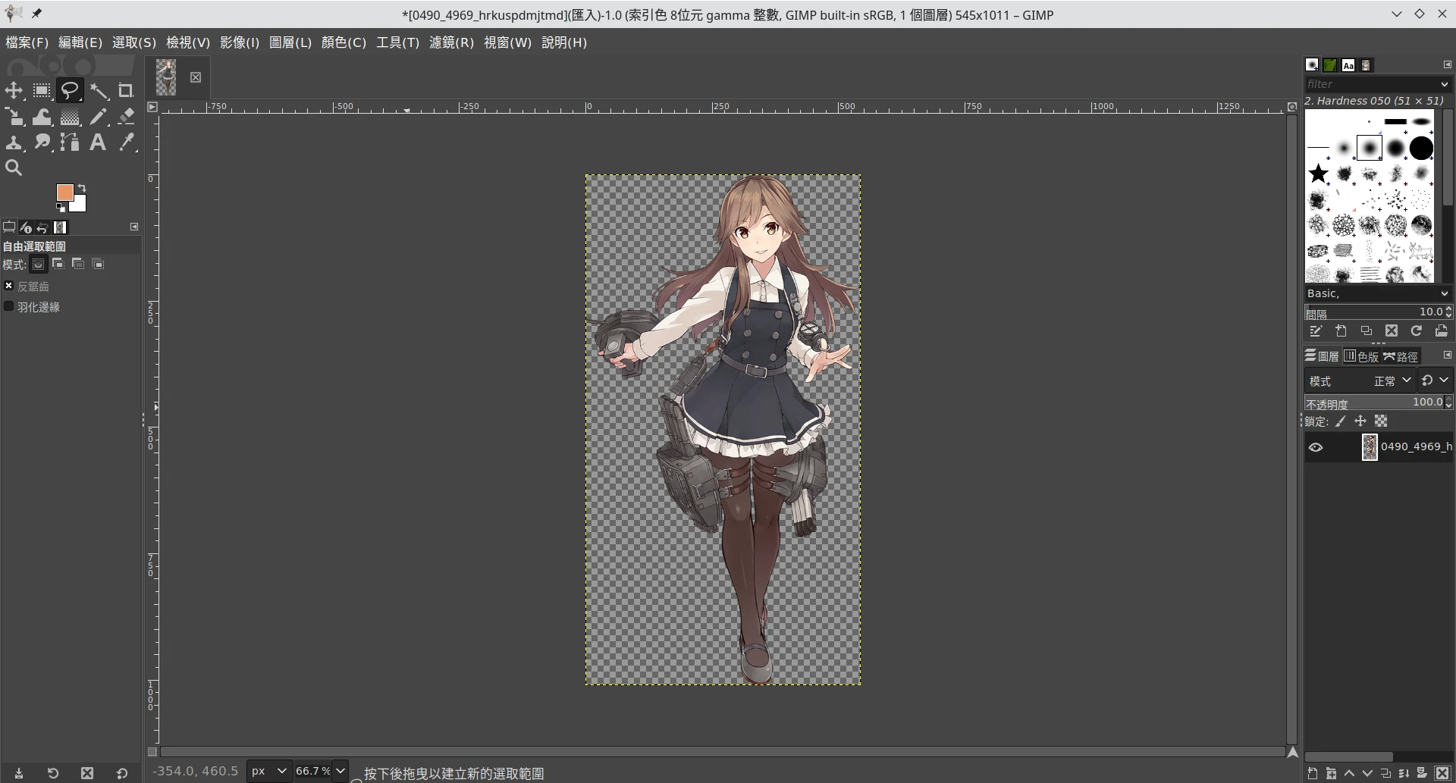Click the orange foreground color swatch

pyautogui.click(x=64, y=193)
